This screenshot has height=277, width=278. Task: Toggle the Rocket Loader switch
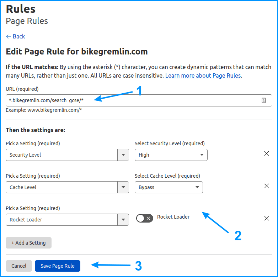pyautogui.click(x=144, y=218)
